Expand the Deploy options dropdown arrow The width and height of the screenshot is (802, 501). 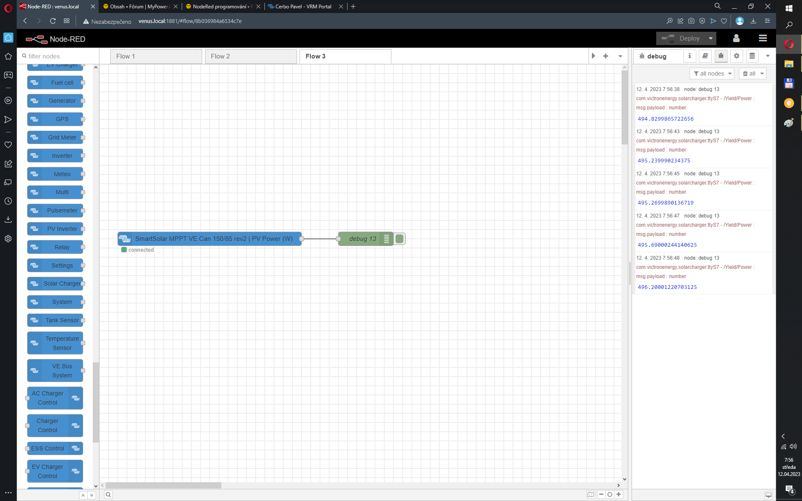[x=711, y=38]
